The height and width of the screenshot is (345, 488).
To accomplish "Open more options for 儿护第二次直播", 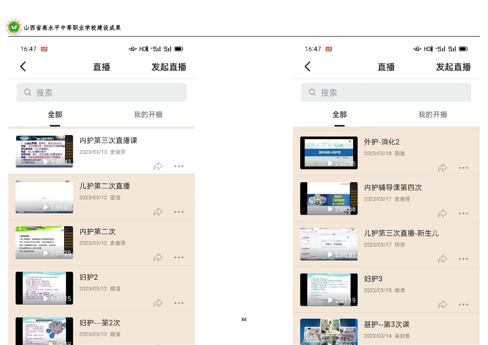I will pos(179,212).
